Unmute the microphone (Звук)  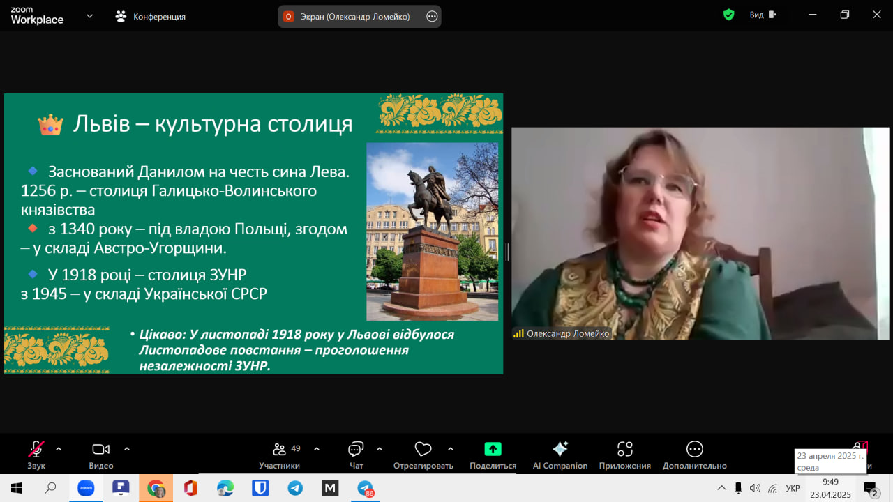(x=36, y=455)
